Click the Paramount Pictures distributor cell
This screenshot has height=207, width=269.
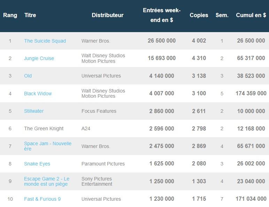[103, 164]
